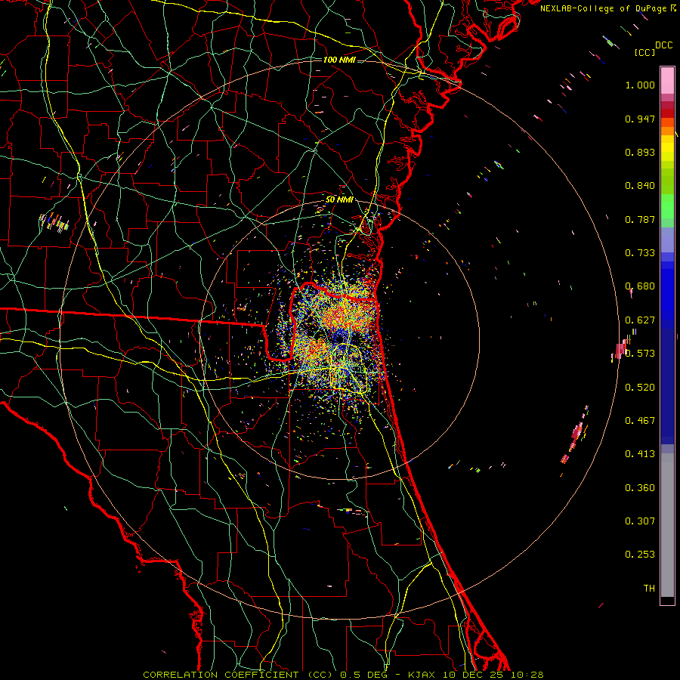Click the 0.413 scale value
This screenshot has height=680, width=680.
640,454
